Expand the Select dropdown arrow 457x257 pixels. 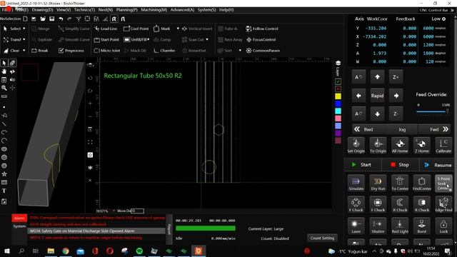[24, 29]
